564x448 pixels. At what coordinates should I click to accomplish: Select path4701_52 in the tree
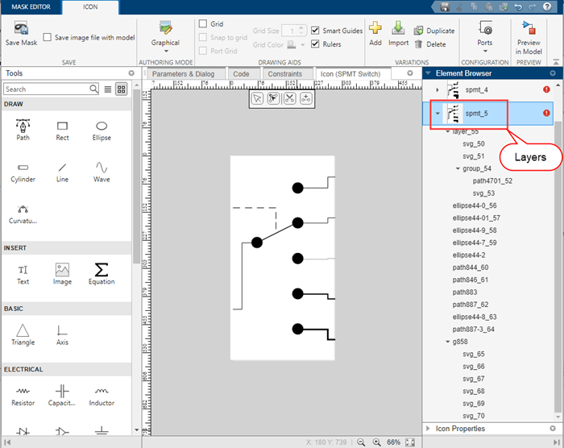pyautogui.click(x=492, y=180)
